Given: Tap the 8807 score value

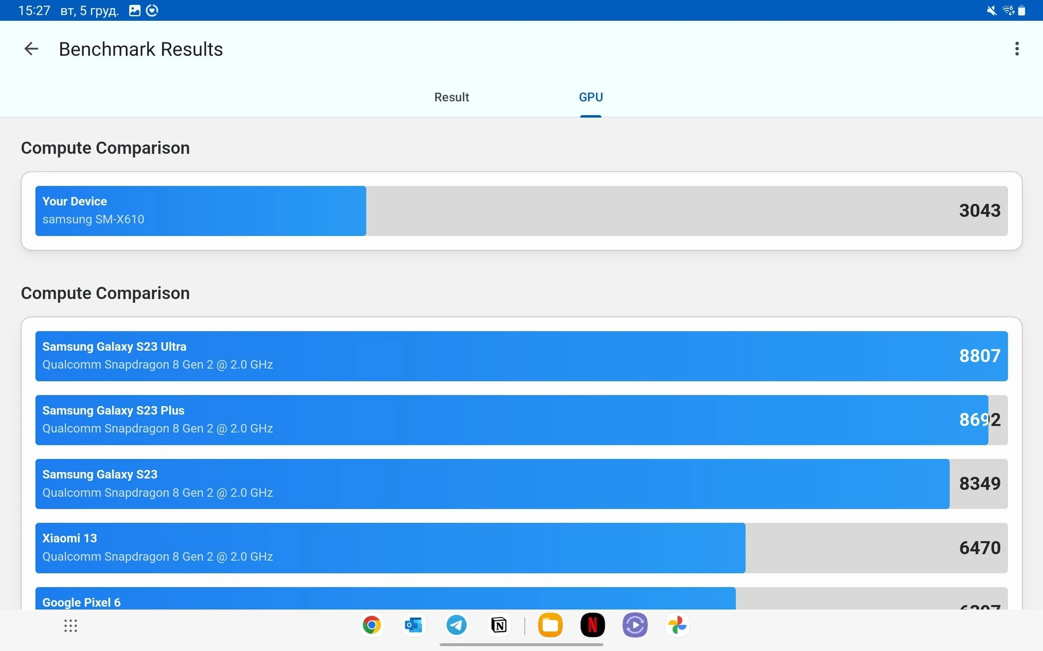Looking at the screenshot, I should pos(979,356).
